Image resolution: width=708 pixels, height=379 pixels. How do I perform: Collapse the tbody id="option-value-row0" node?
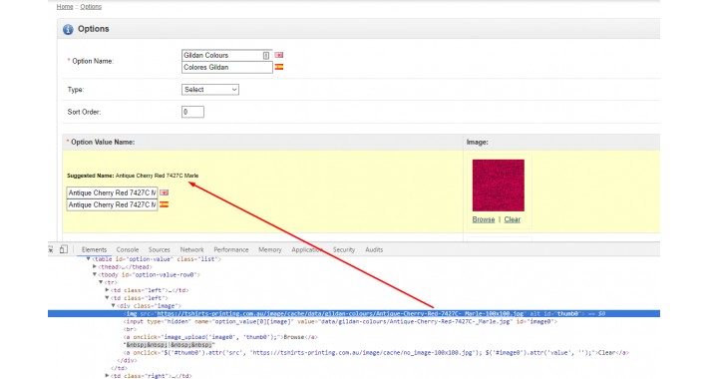[x=95, y=274]
